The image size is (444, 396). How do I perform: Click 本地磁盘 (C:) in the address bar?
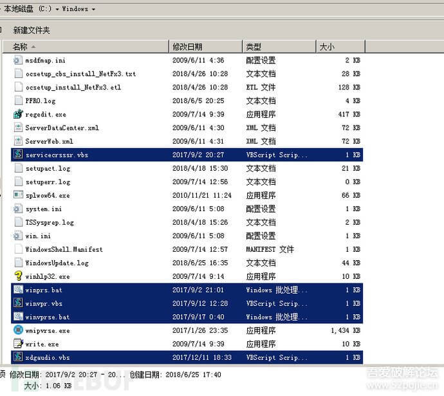(28, 9)
